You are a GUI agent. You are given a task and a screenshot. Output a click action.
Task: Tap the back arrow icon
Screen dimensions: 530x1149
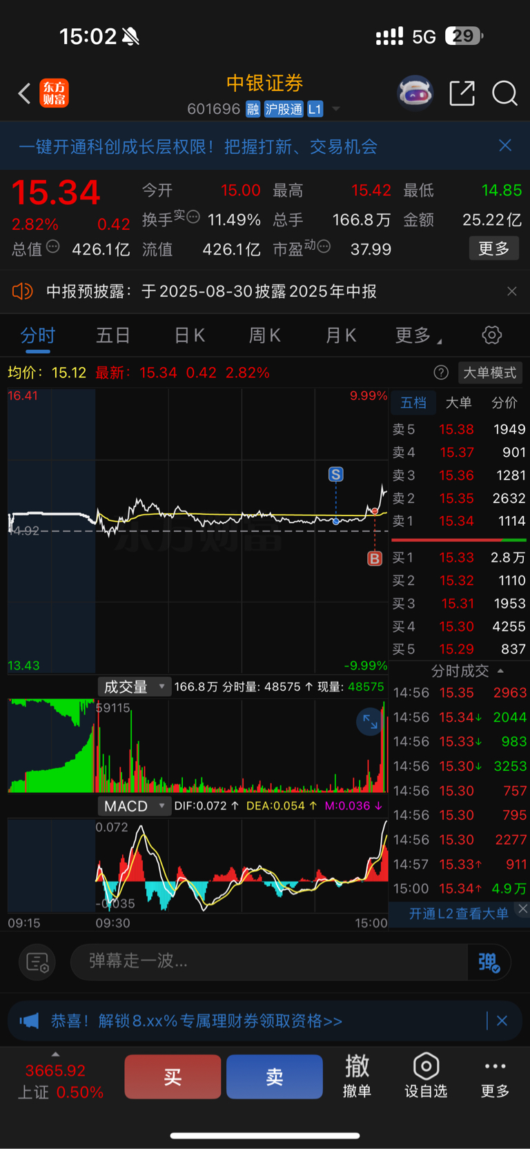24,93
